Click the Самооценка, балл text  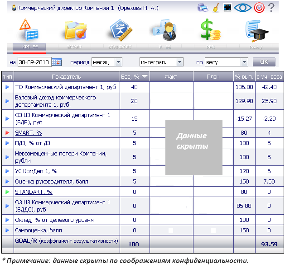[x=39, y=230]
